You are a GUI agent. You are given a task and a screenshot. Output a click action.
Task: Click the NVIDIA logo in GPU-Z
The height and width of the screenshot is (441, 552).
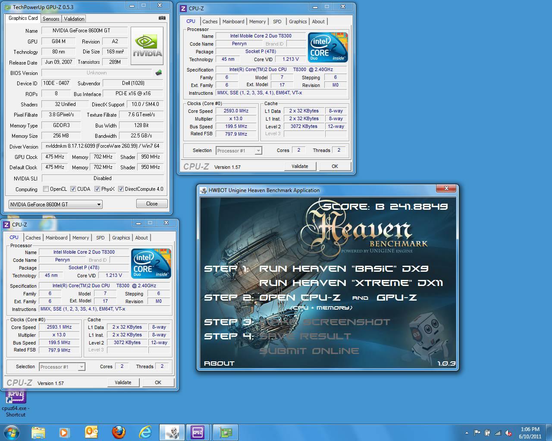pyautogui.click(x=147, y=46)
